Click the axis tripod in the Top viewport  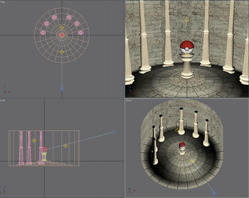[6, 90]
